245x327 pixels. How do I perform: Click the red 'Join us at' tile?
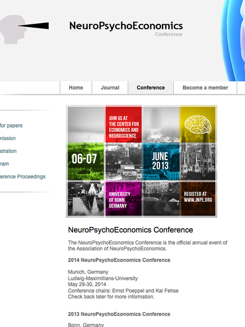tap(124, 124)
